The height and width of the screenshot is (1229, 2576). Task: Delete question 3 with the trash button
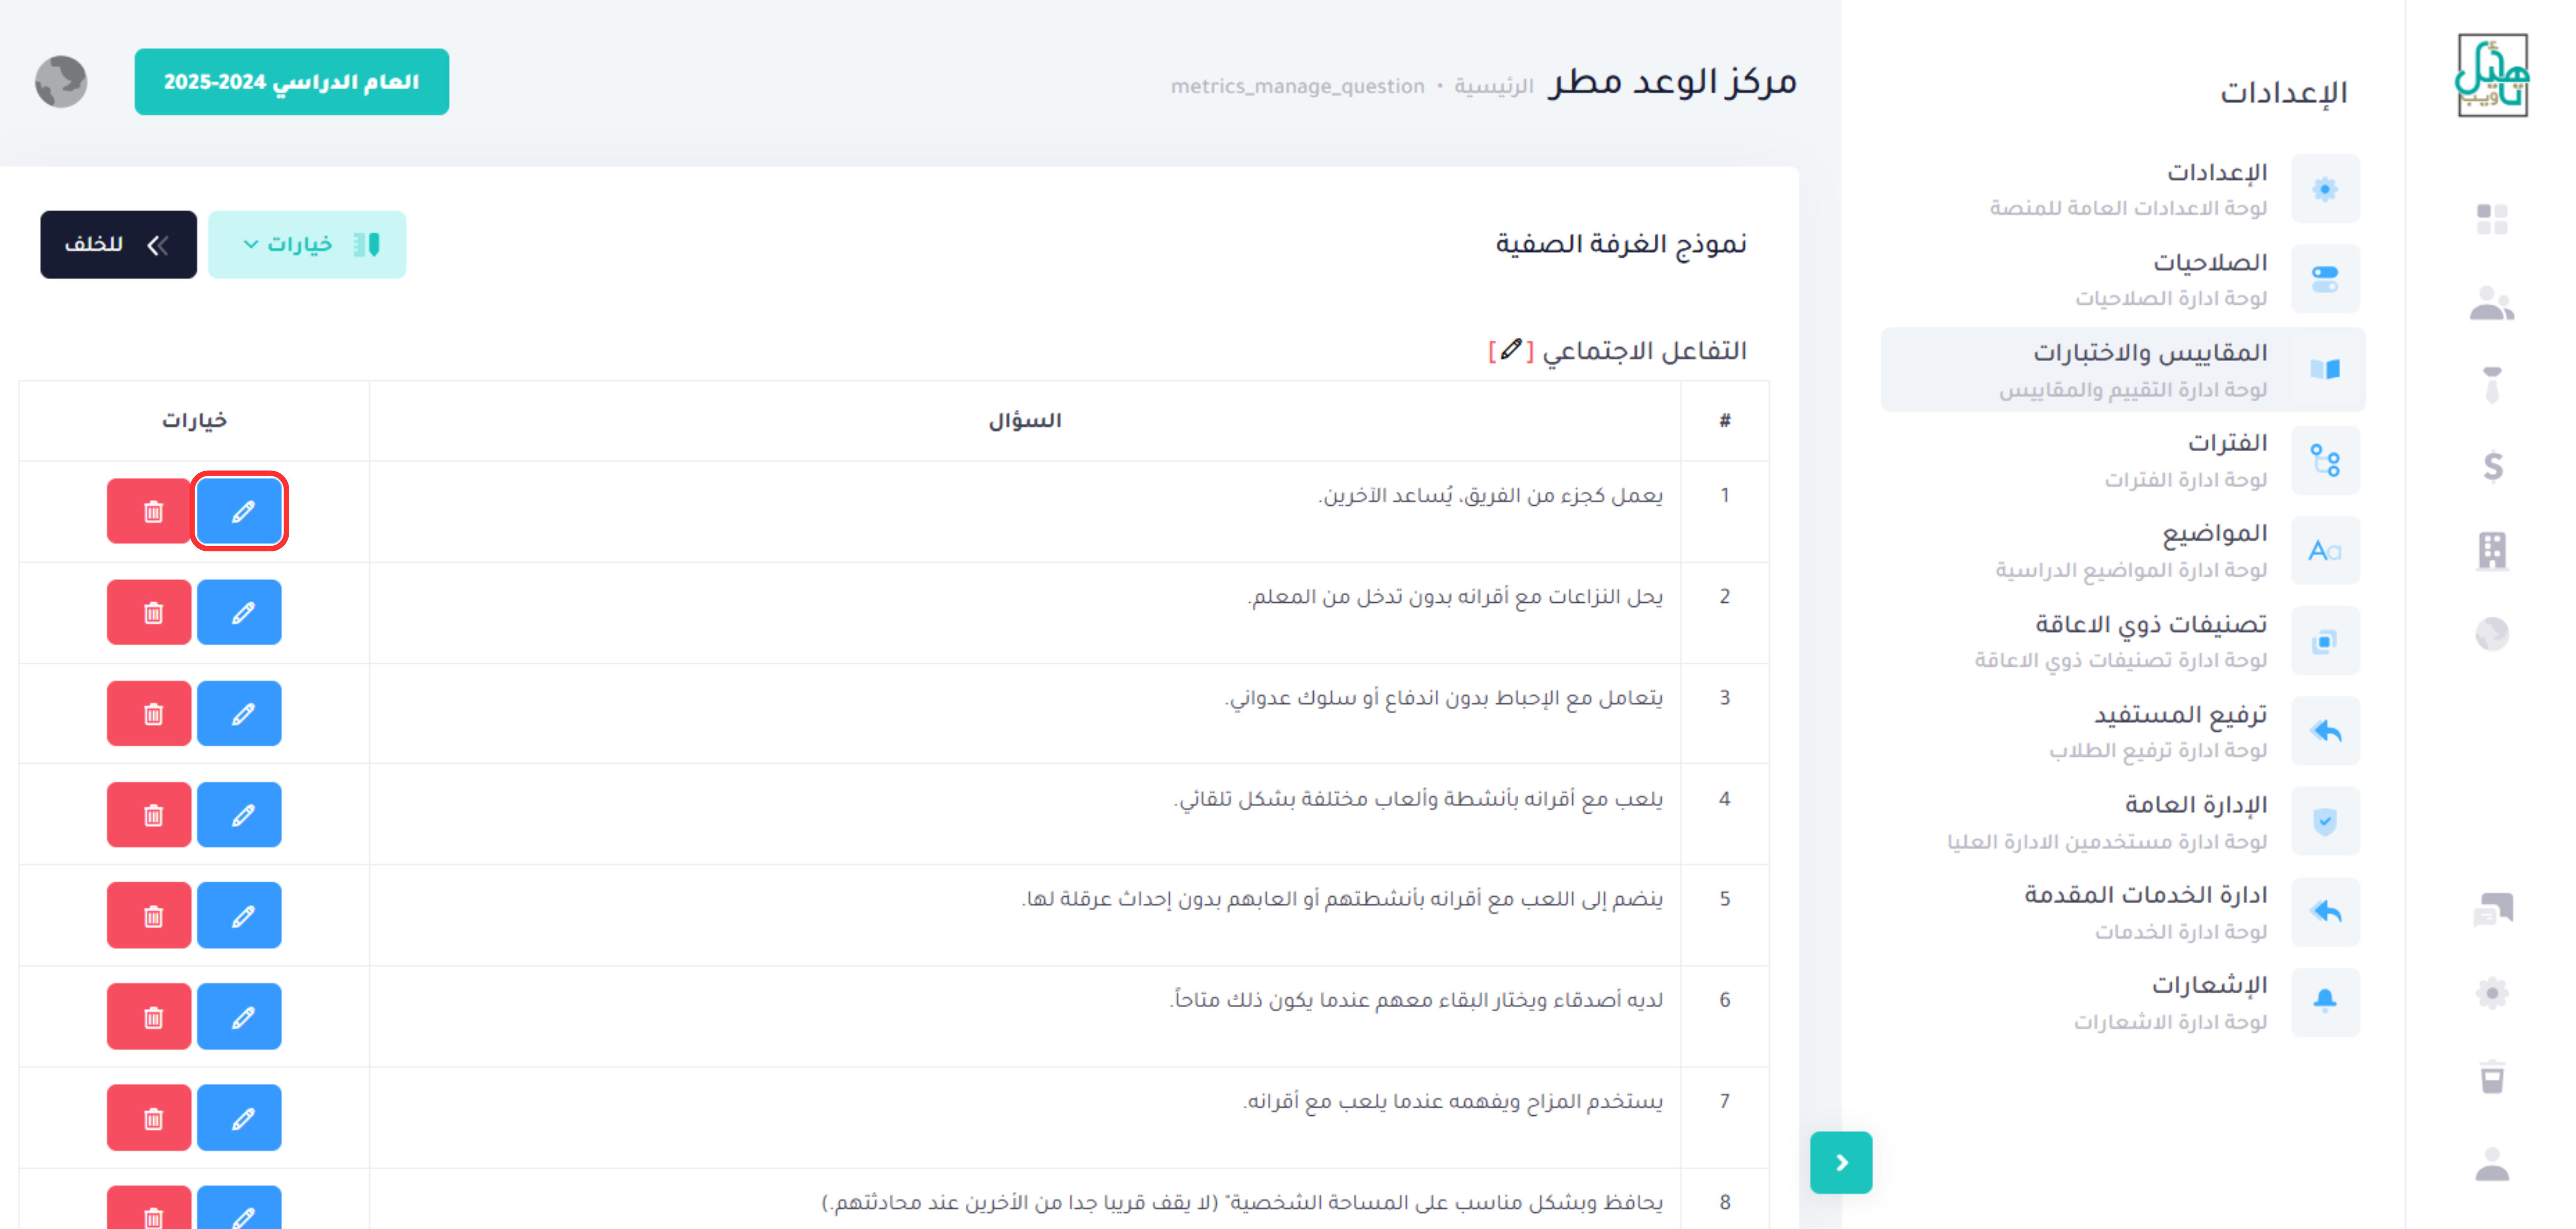coord(149,713)
